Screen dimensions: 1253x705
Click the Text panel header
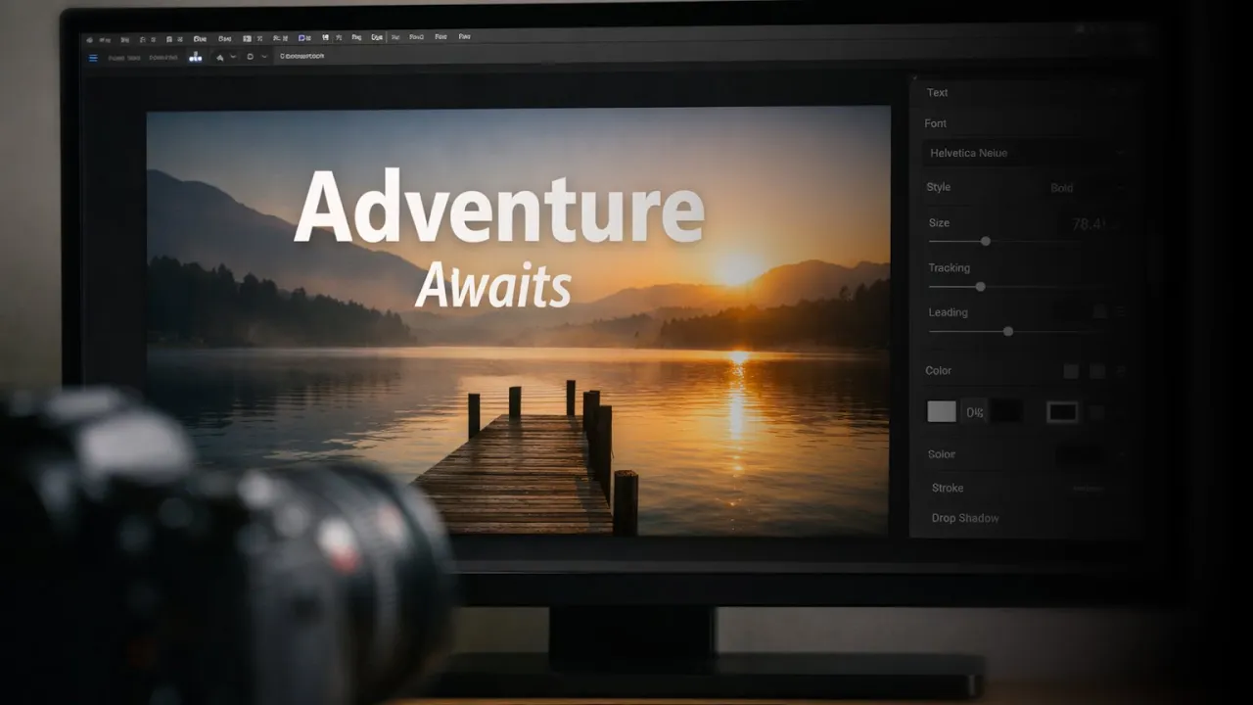tap(938, 93)
